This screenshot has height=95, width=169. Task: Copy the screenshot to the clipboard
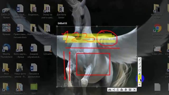[x=126, y=90]
